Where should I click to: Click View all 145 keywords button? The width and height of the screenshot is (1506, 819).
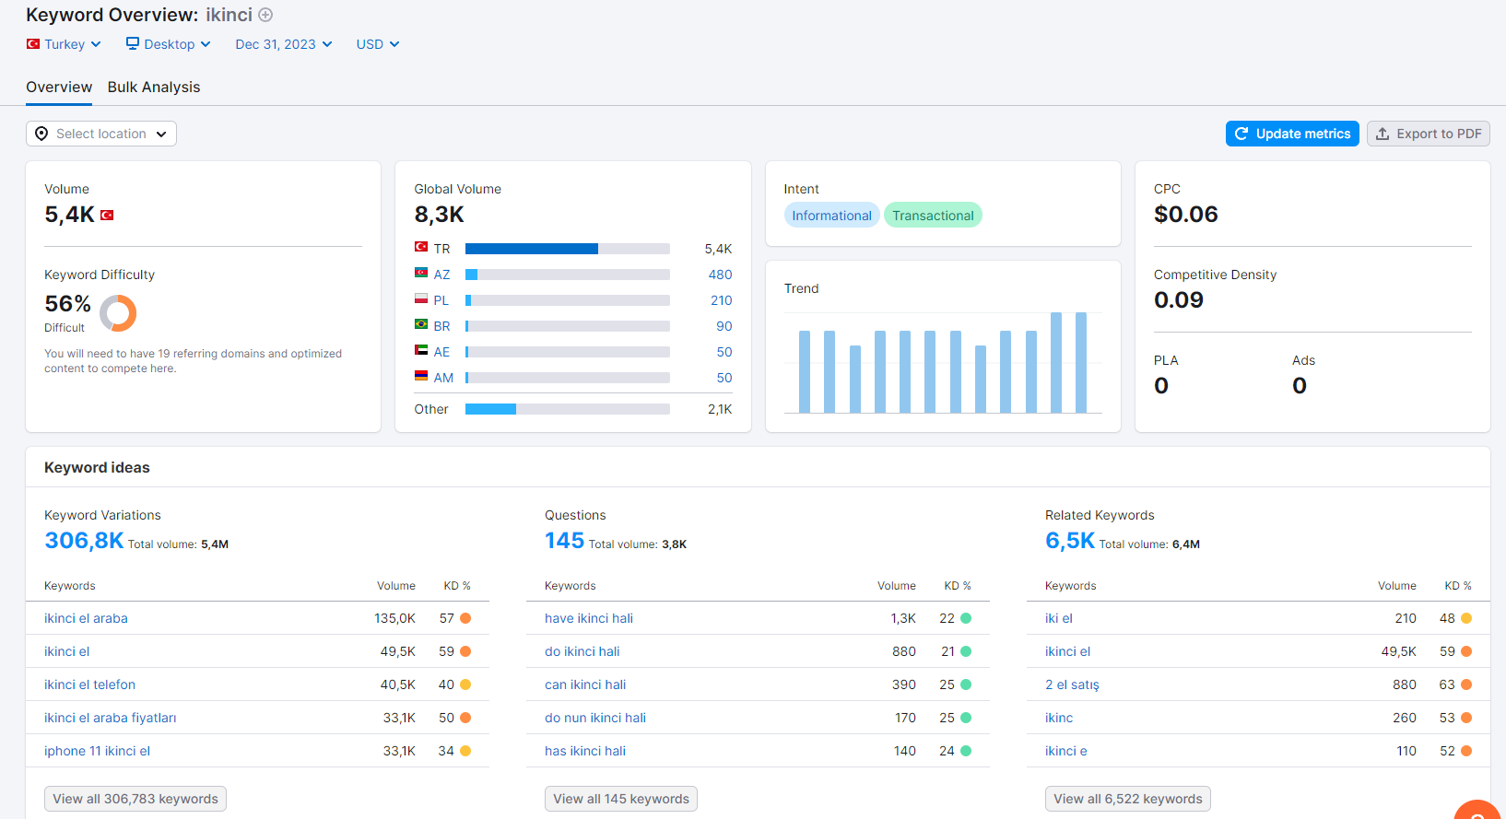(x=621, y=799)
